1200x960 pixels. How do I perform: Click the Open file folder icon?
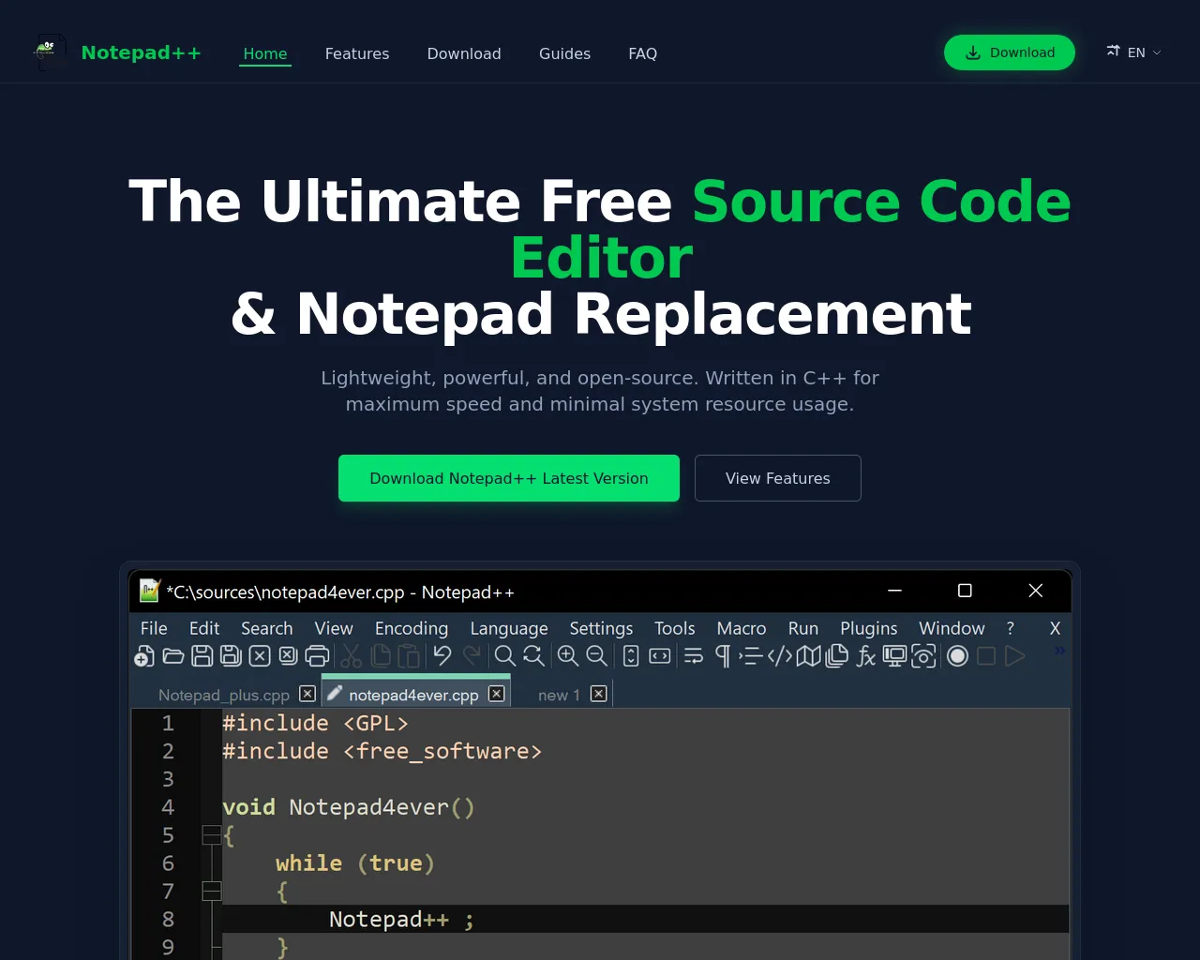173,656
